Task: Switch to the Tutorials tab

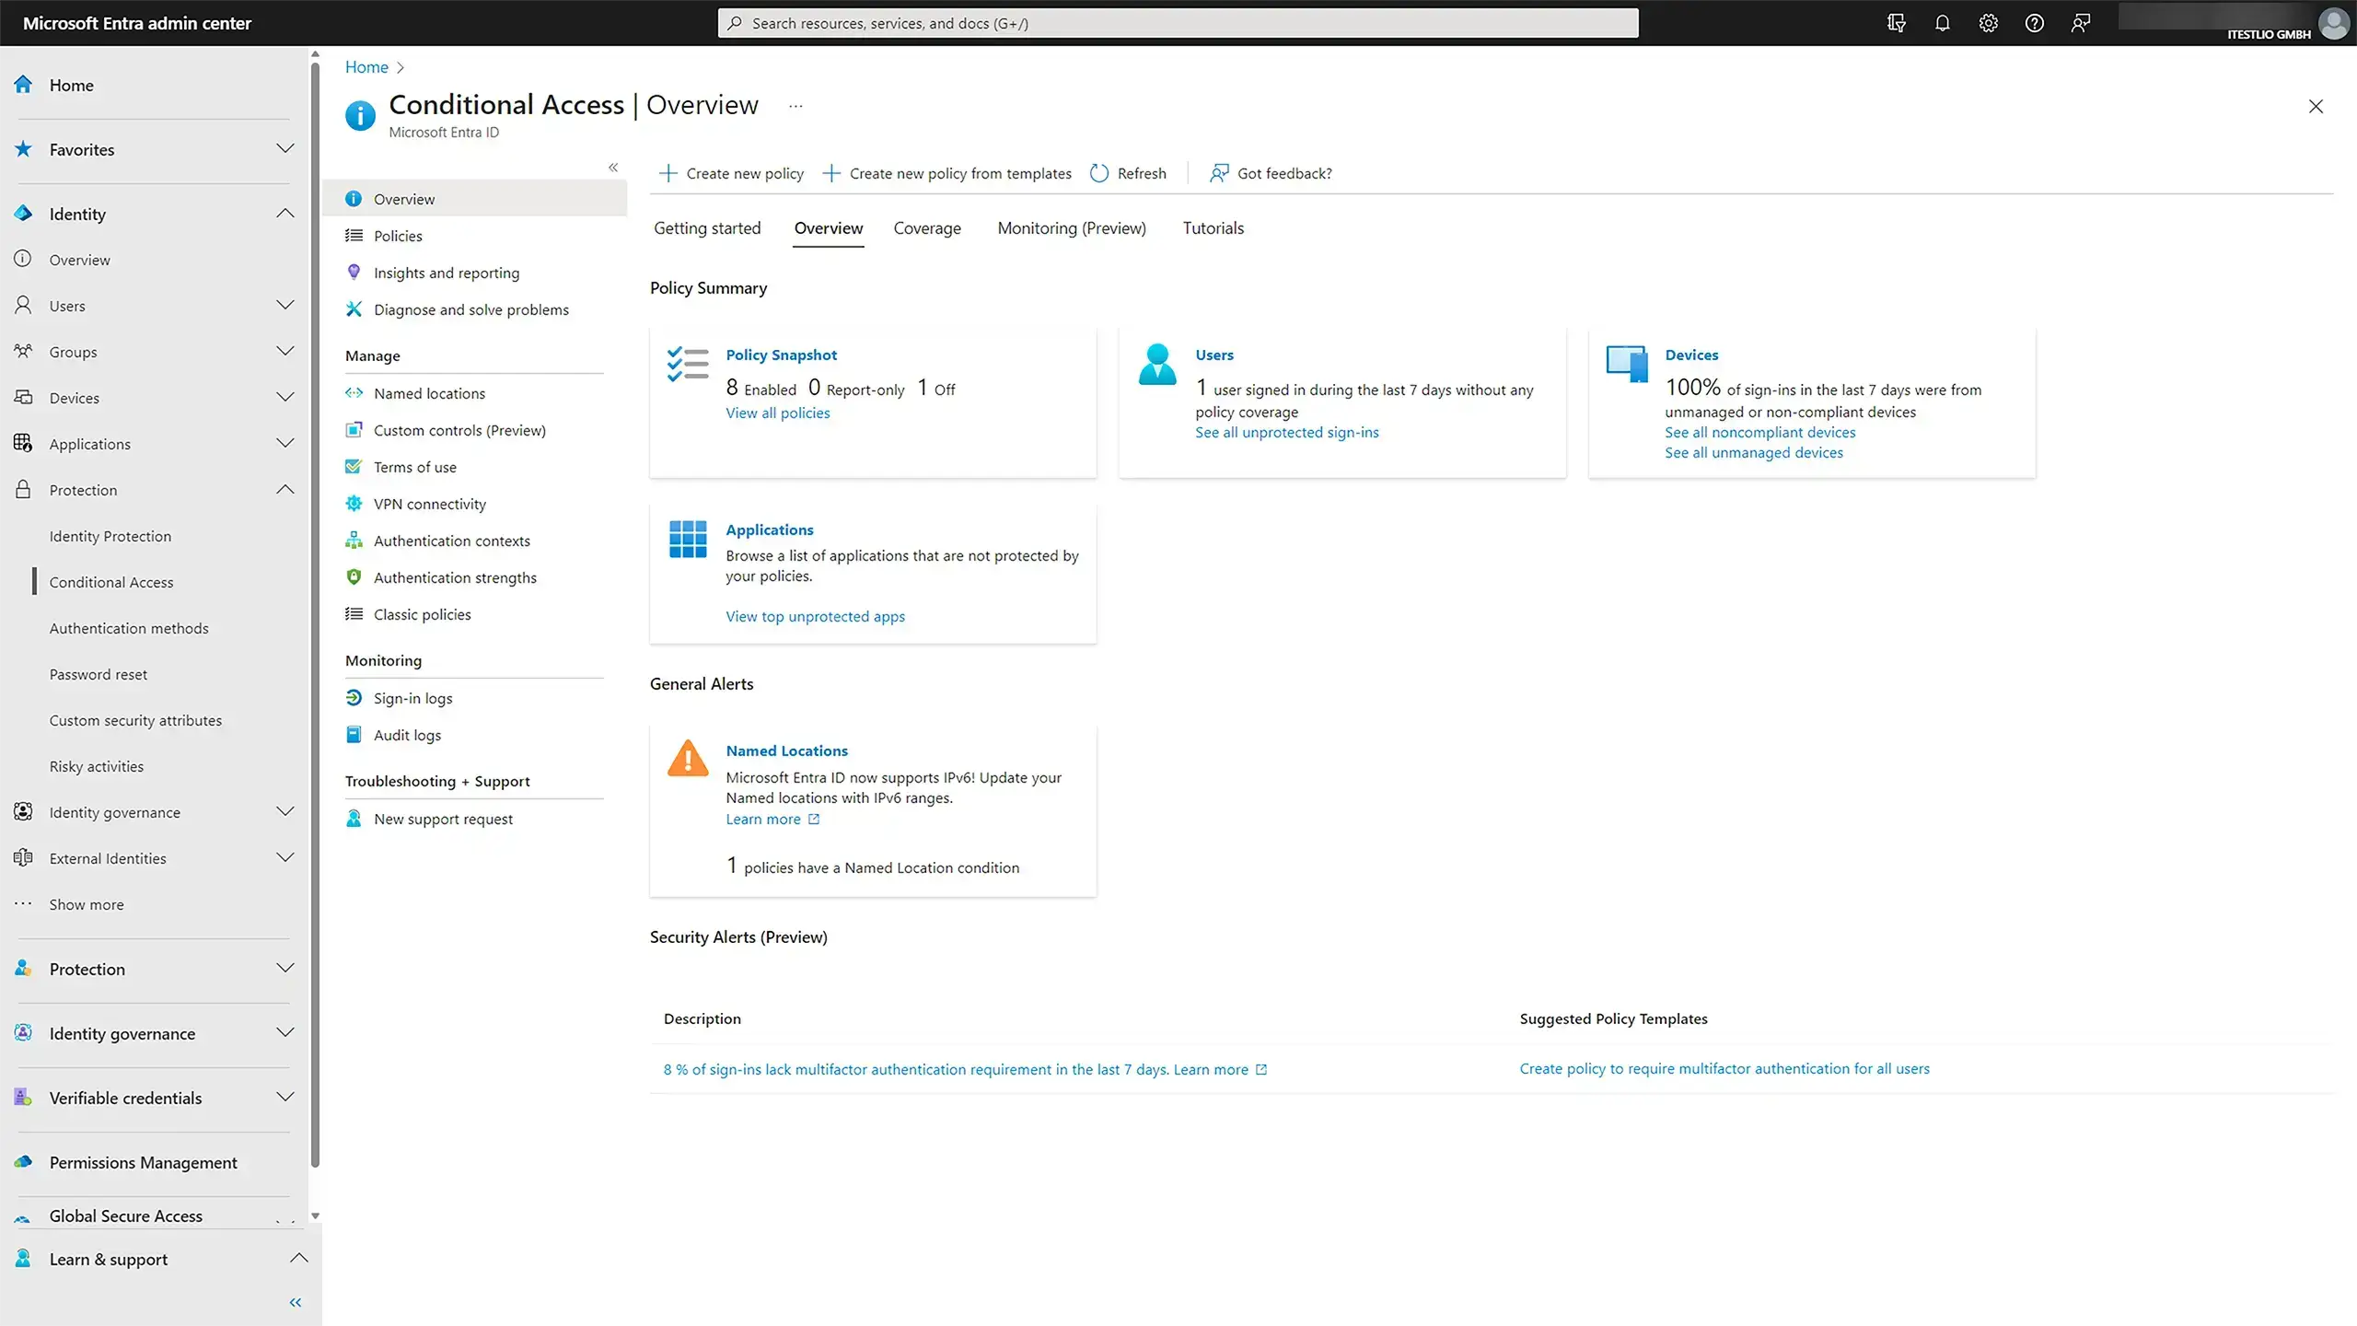Action: (1213, 228)
